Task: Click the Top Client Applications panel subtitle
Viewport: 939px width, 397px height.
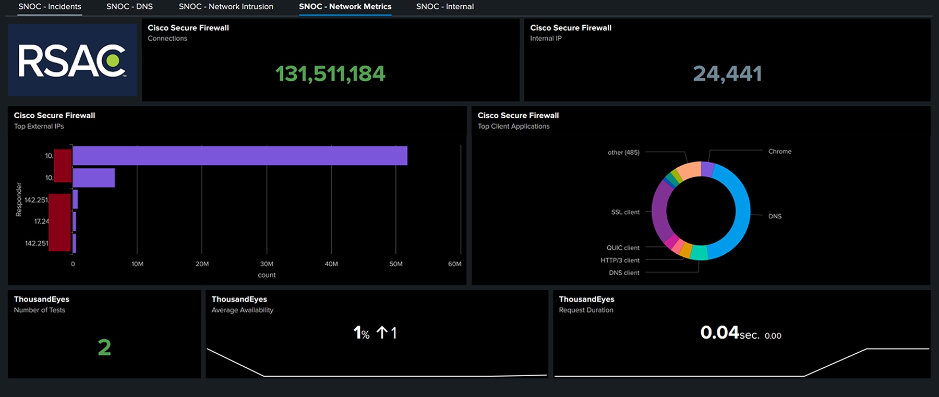Action: (514, 127)
